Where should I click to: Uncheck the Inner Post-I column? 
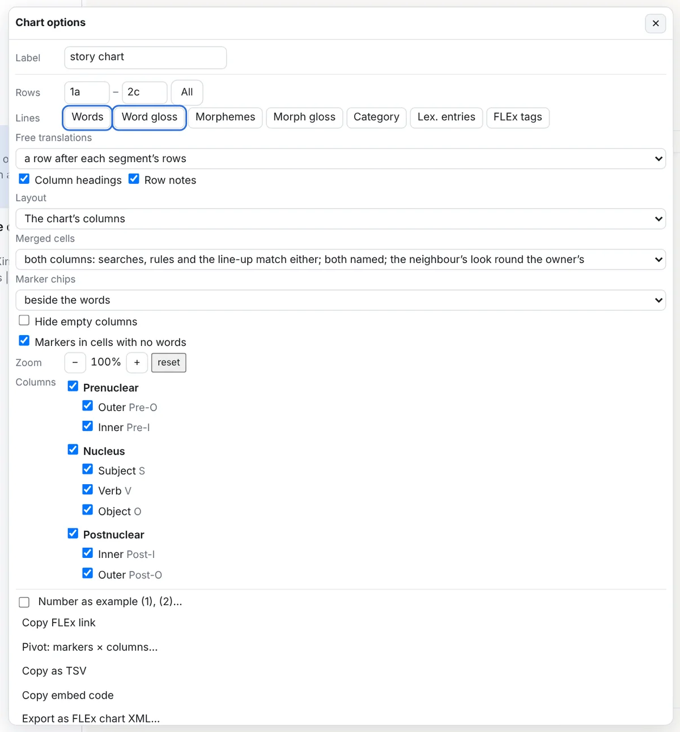point(88,553)
